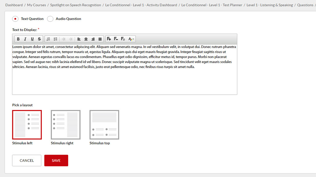Image resolution: width=316 pixels, height=177 pixels.
Task: Open Questions breadcrumb link
Action: tap(305, 5)
